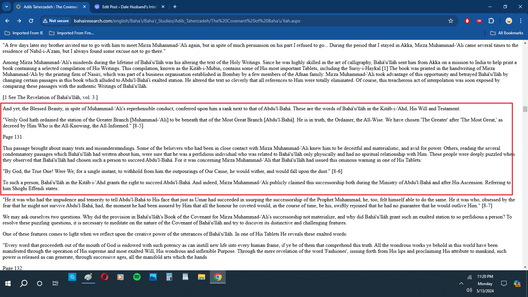Image resolution: width=528 pixels, height=297 pixels.
Task: Open All Bookmarks folder
Action: pyautogui.click(x=507, y=33)
